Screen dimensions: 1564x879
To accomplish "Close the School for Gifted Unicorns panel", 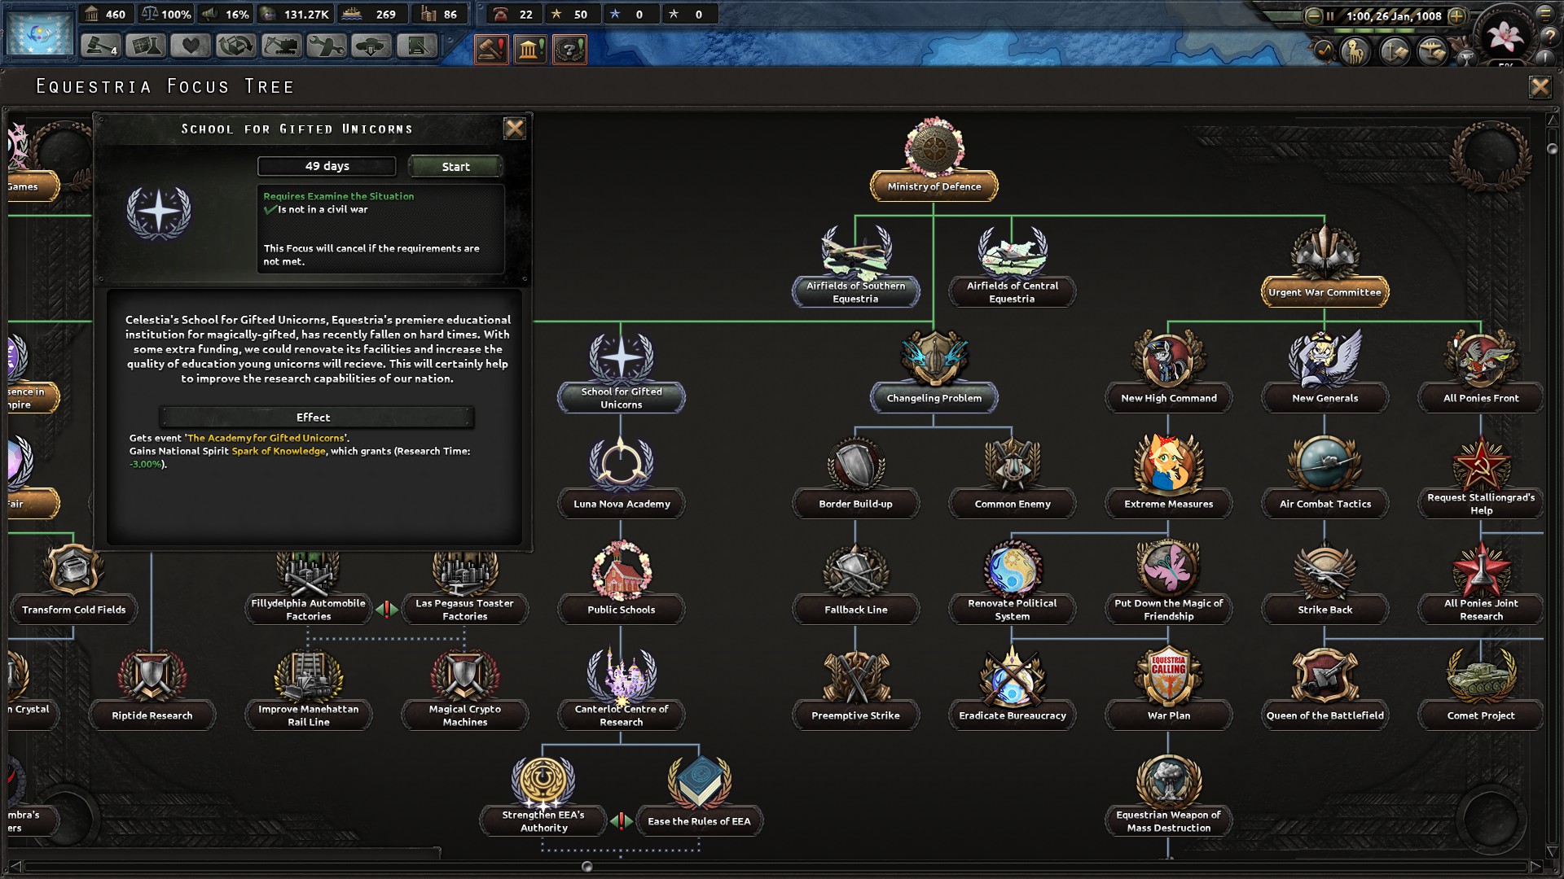I will point(514,129).
